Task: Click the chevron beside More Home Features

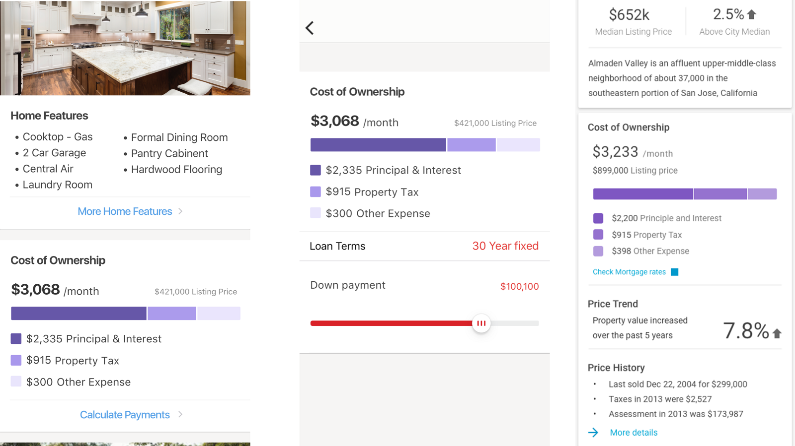Action: coord(180,211)
